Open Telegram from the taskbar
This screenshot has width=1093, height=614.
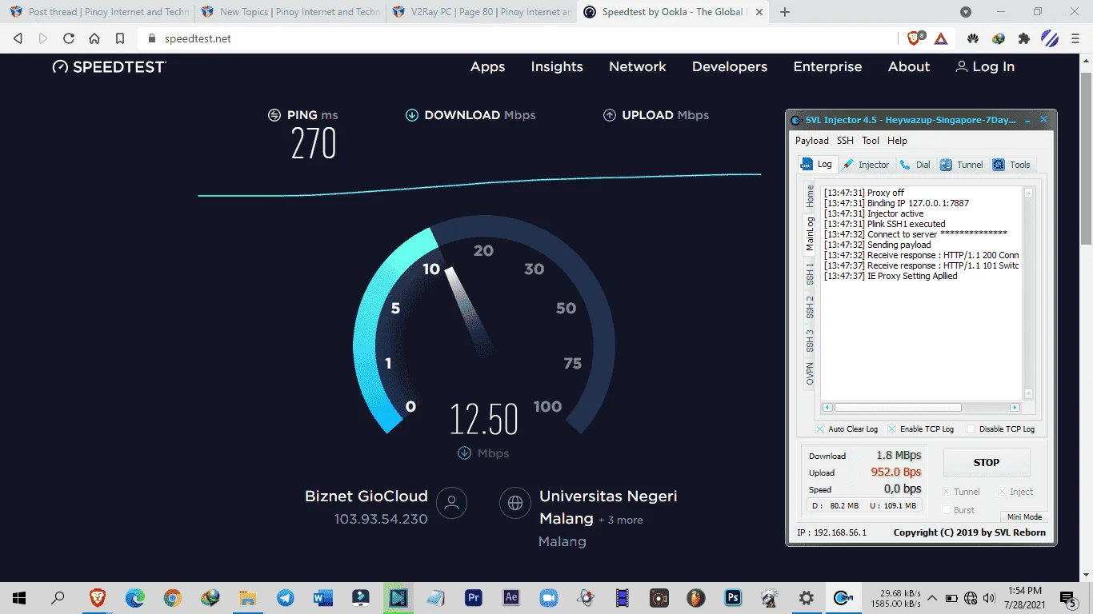(286, 597)
